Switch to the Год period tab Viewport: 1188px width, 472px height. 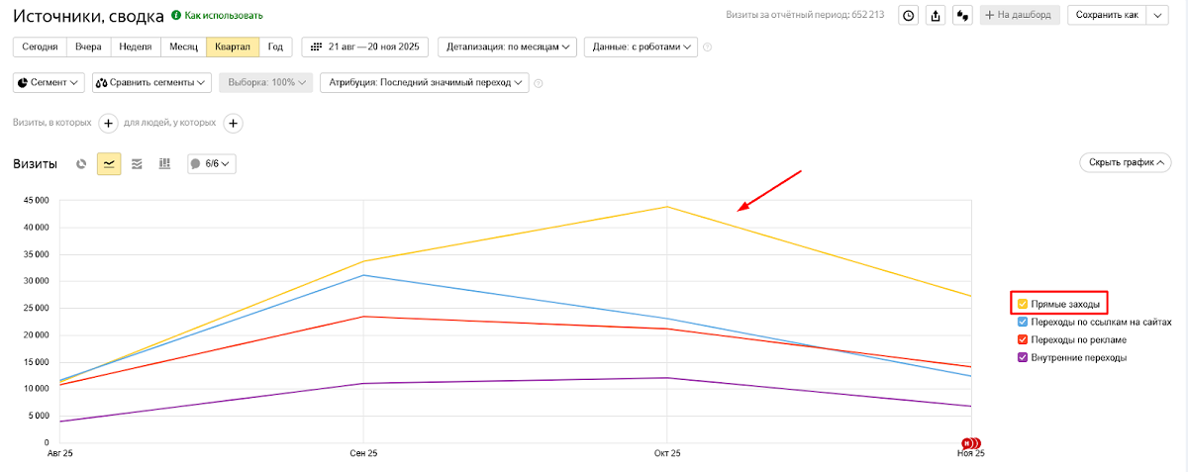pos(275,47)
